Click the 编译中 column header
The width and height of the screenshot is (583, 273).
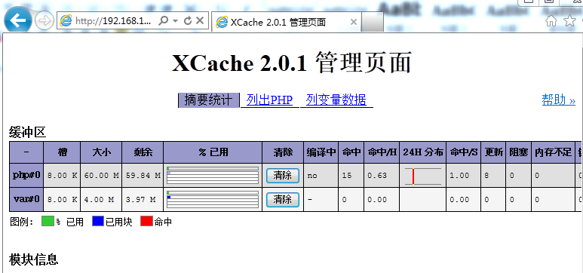321,152
